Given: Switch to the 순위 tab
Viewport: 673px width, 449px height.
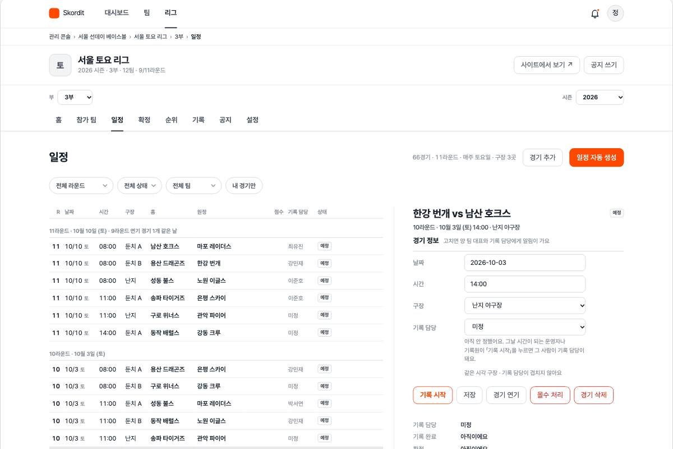Looking at the screenshot, I should 171,120.
